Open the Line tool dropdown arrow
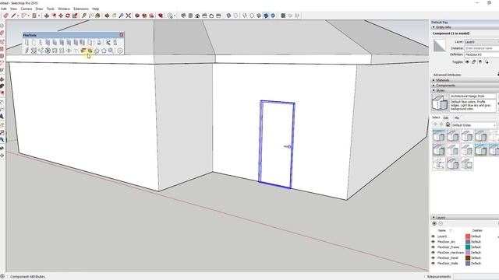This screenshot has height=280, width=499. pyautogui.click(x=17, y=16)
